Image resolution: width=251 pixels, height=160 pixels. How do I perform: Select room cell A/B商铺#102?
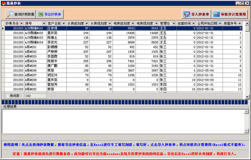coord(36,33)
